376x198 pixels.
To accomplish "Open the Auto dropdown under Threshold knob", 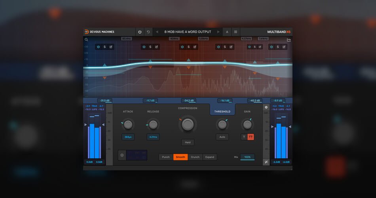I will [x=222, y=137].
